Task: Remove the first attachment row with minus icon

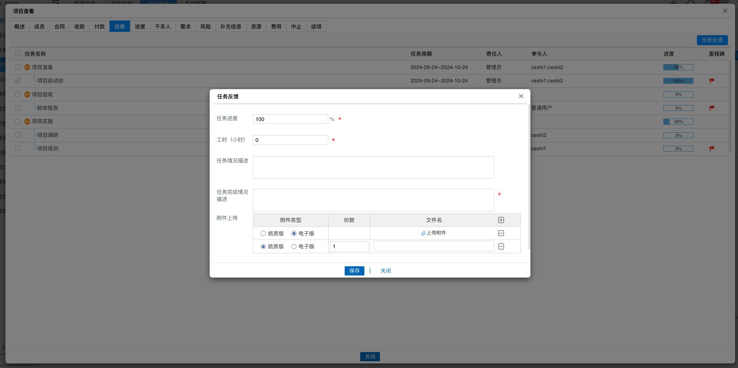Action: (x=501, y=233)
